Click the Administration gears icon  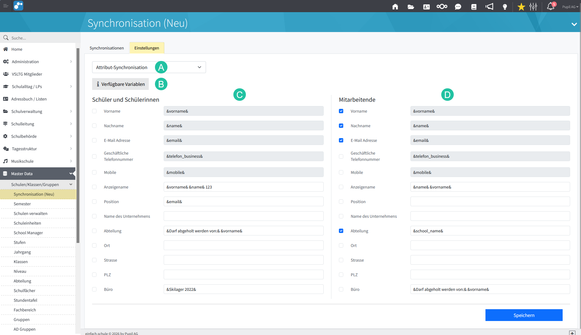(x=6, y=62)
